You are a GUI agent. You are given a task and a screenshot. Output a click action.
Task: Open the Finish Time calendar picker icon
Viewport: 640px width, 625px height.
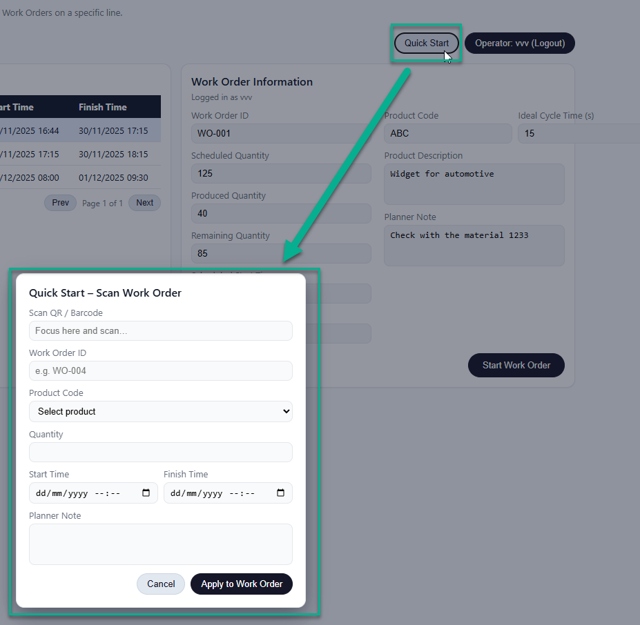(x=280, y=493)
